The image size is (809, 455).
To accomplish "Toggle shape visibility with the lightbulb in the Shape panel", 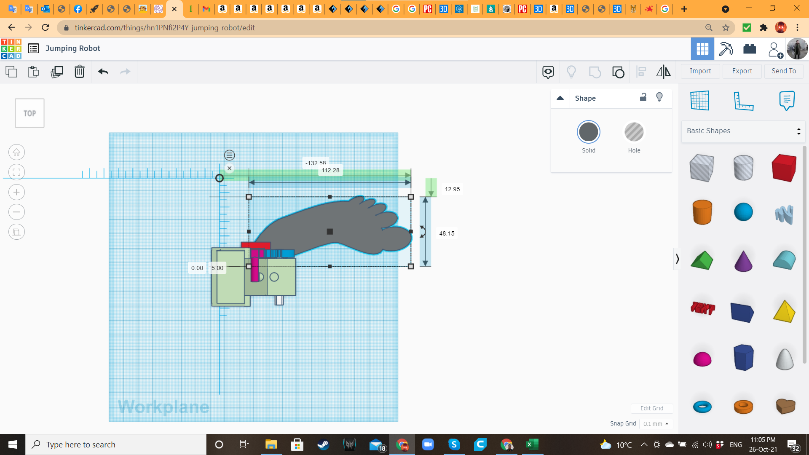I will pos(659,97).
